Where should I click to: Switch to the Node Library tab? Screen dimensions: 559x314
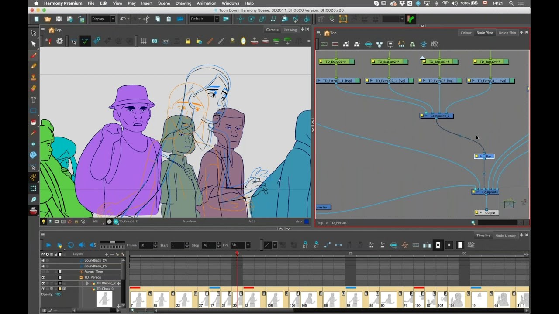[x=506, y=235]
